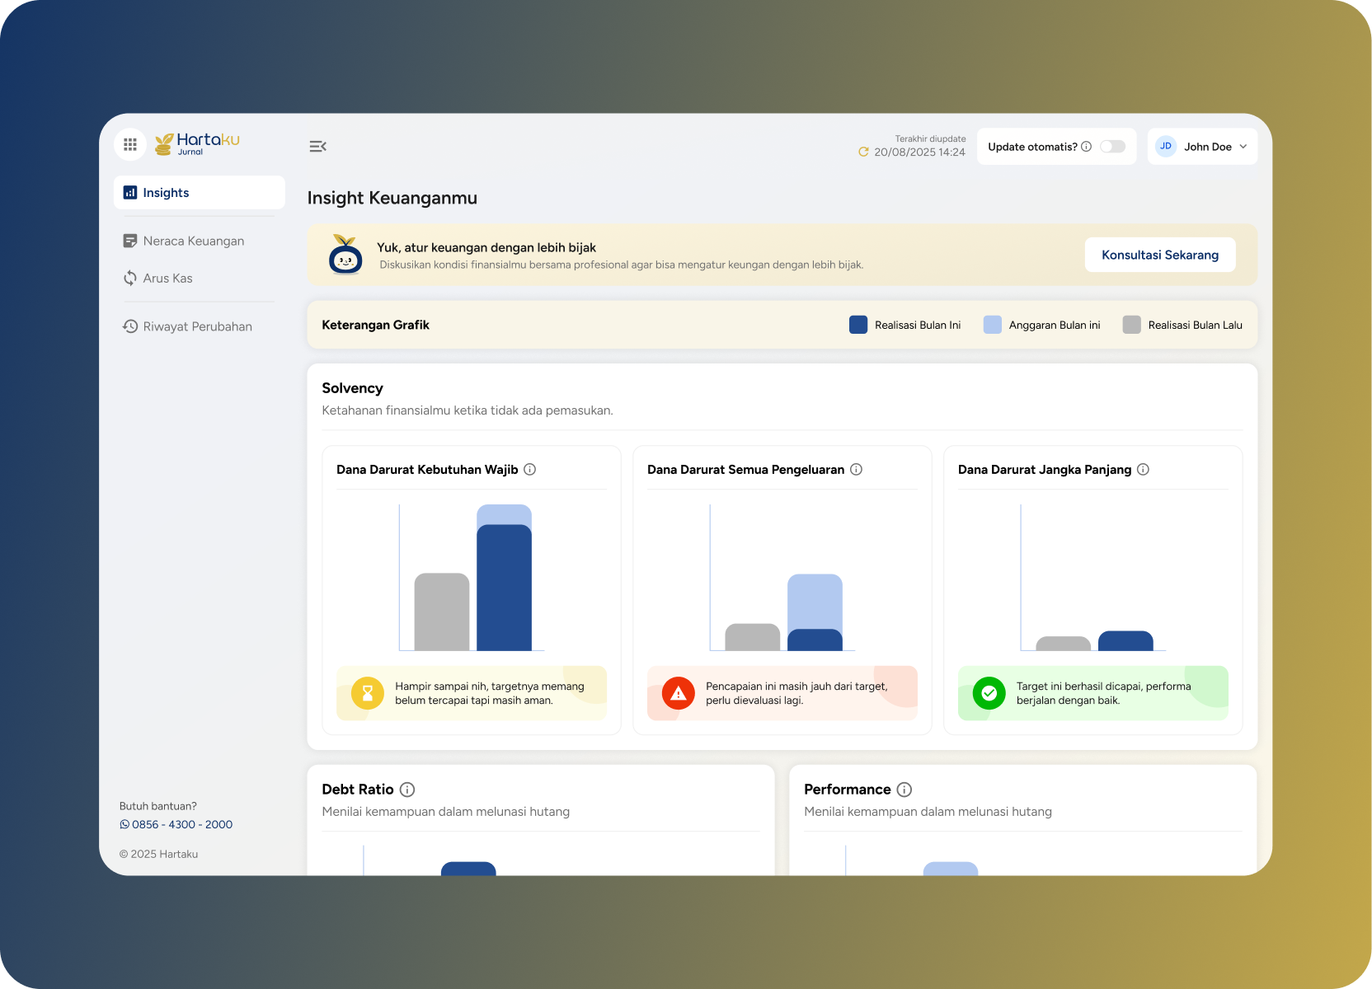Open WhatsApp help number 0856-4300-2000

(176, 825)
